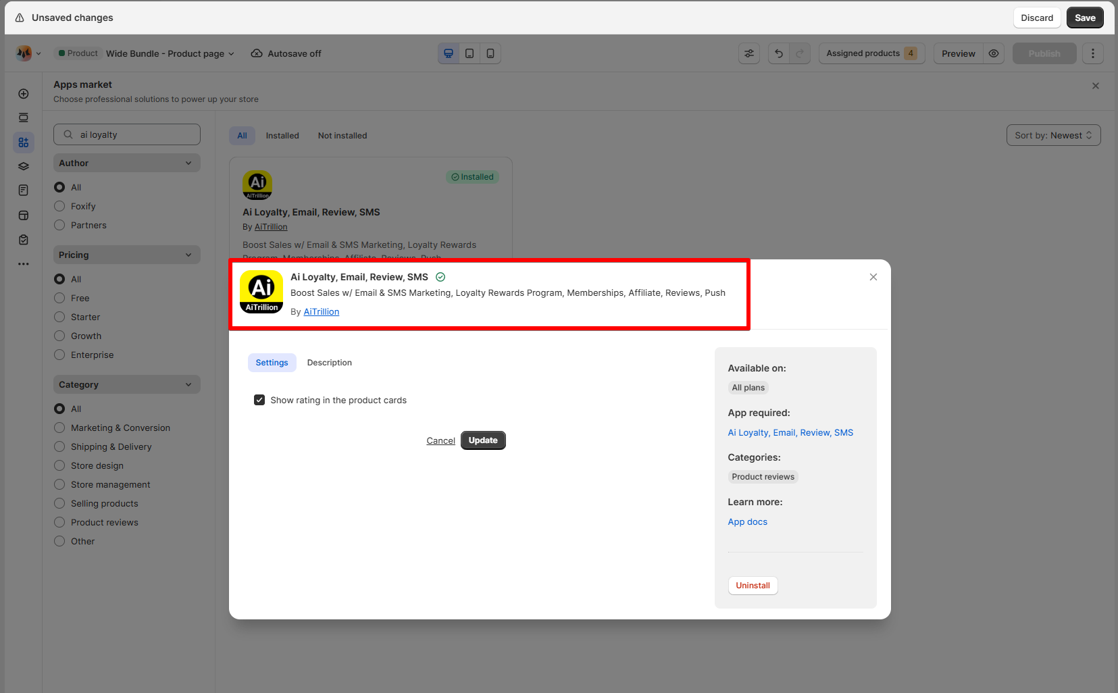Image resolution: width=1118 pixels, height=693 pixels.
Task: Switch to the Description tab
Action: pyautogui.click(x=329, y=363)
